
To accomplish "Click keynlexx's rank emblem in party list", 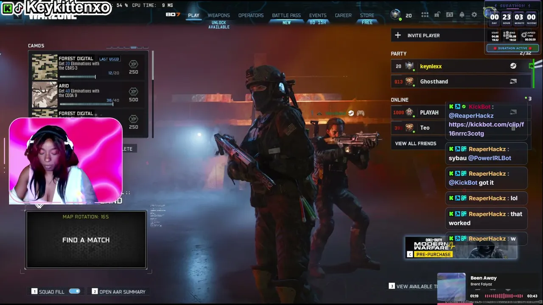I will 409,66.
